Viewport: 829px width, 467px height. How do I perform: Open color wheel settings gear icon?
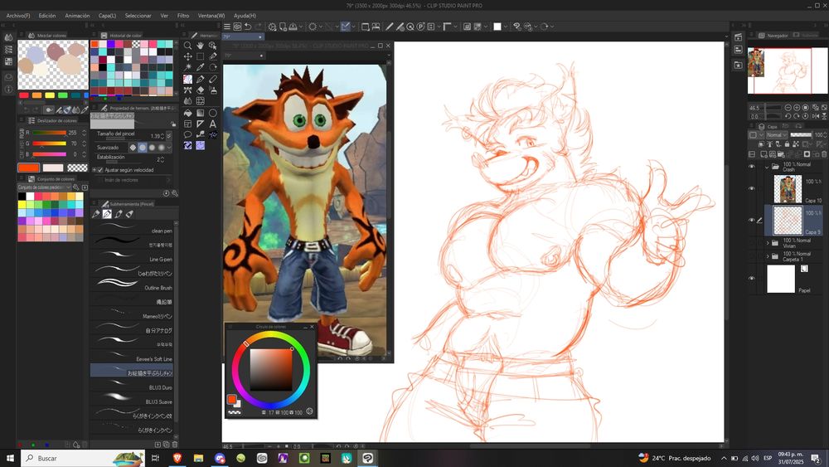point(310,411)
